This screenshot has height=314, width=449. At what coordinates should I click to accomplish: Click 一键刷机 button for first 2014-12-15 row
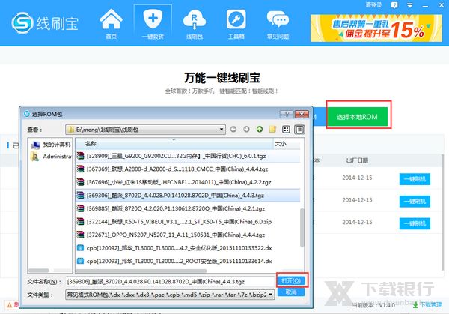[415, 179]
